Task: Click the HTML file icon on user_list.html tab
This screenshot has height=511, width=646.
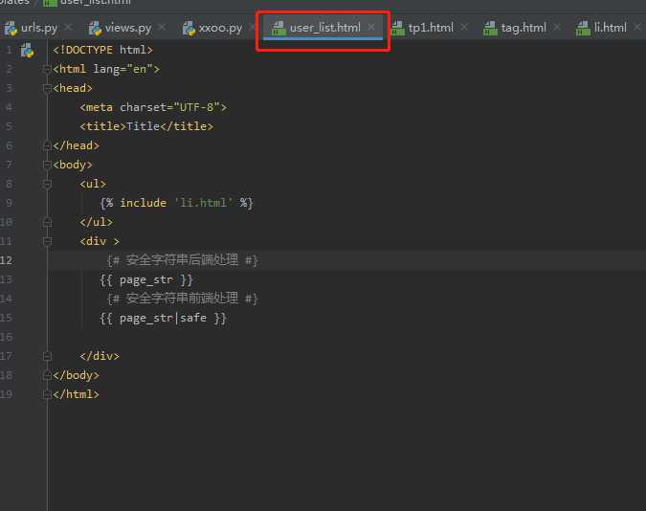Action: coord(278,28)
